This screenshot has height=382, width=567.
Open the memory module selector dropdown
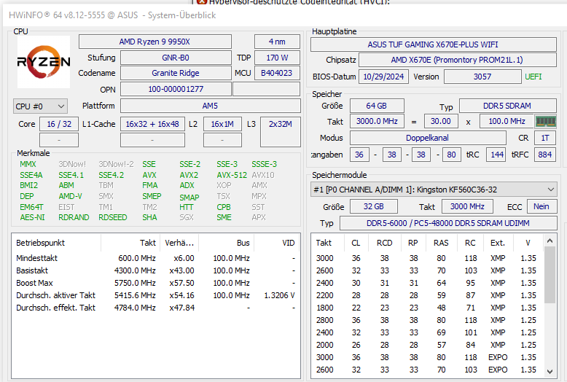click(434, 190)
